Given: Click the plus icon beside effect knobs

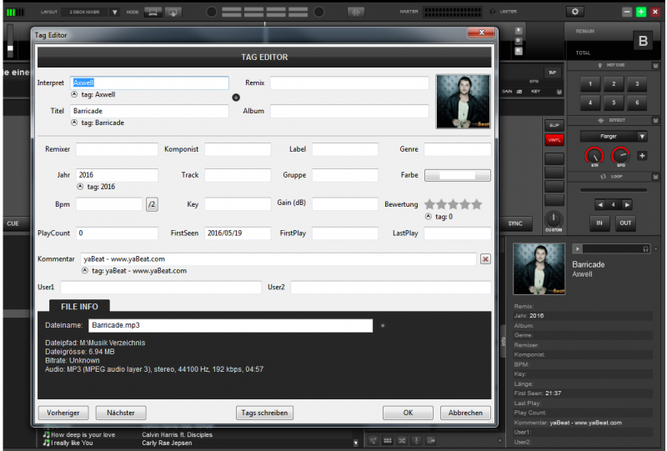Looking at the screenshot, I should 642,156.
